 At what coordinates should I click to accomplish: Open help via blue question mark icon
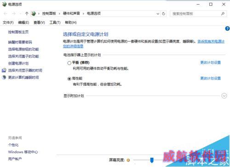227,28
